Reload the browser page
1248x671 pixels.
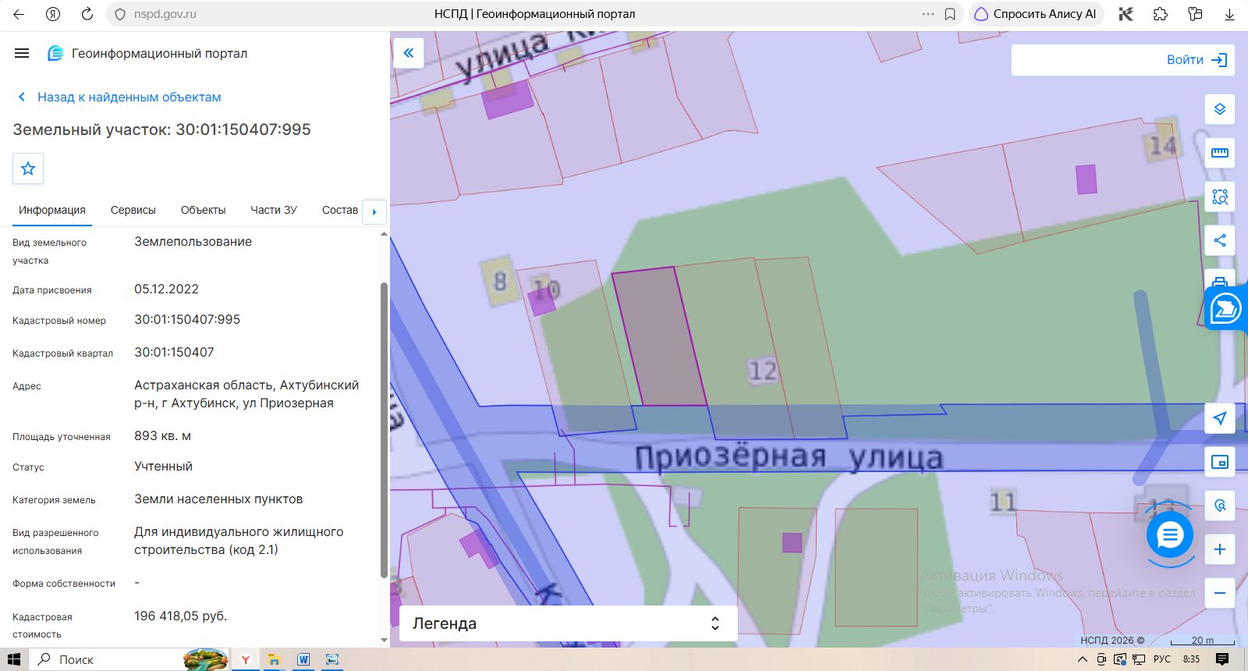tap(87, 14)
